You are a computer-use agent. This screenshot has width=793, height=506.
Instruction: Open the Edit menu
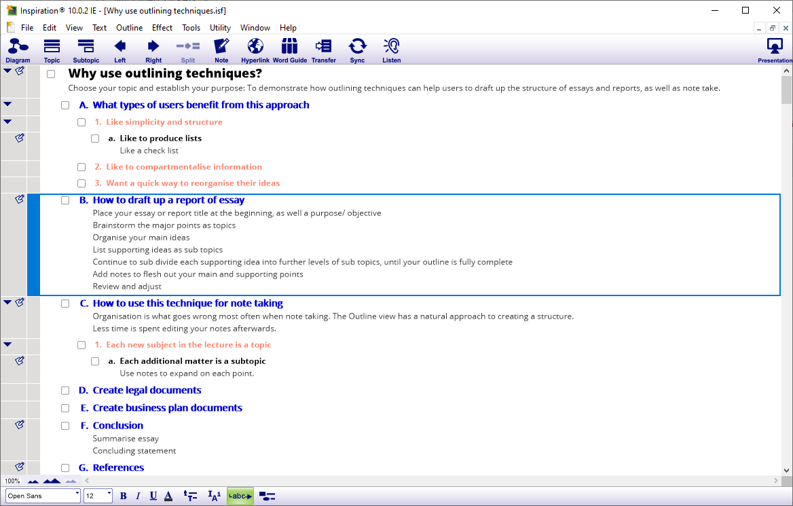(x=50, y=28)
